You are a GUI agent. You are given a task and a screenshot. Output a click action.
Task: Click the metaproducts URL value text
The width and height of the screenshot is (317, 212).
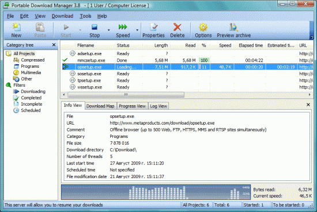(162, 123)
